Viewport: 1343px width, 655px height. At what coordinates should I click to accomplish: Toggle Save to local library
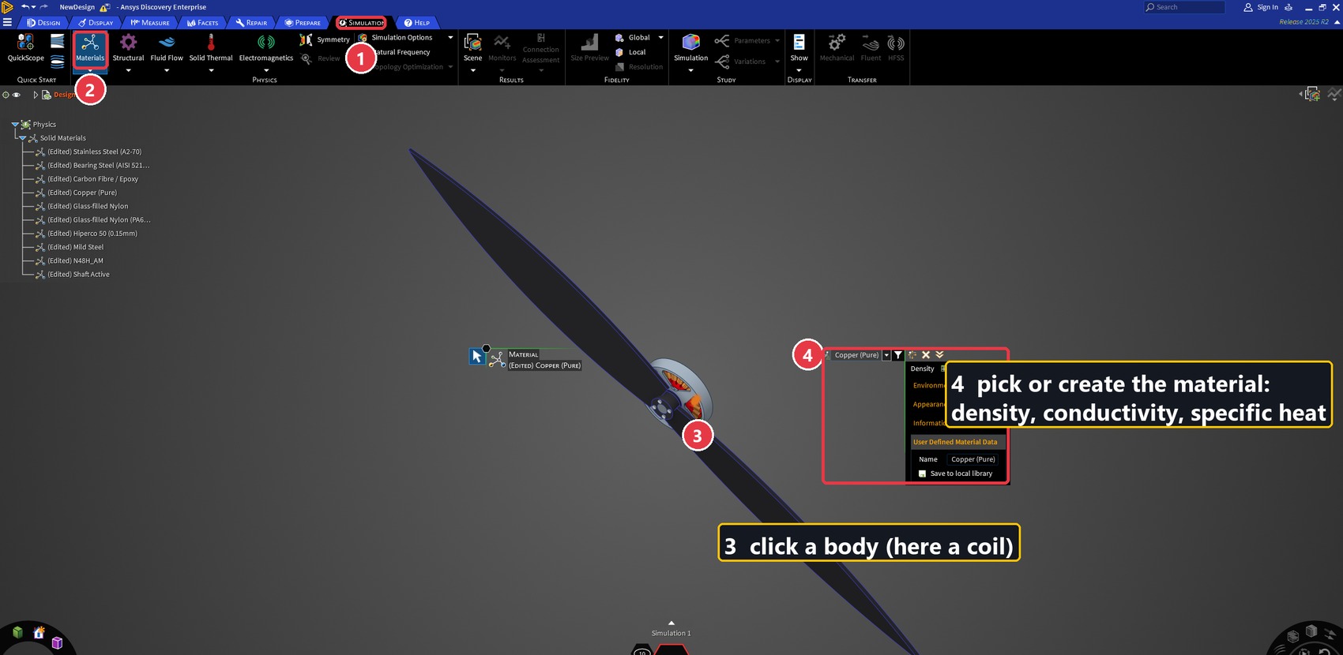point(922,473)
